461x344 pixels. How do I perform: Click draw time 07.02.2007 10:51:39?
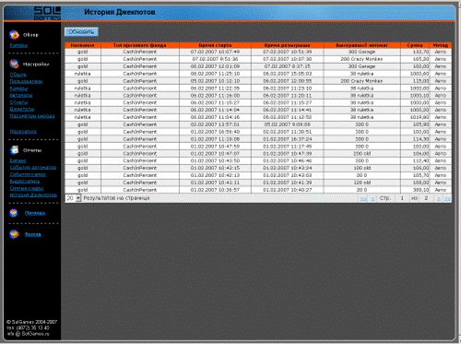tap(288, 52)
